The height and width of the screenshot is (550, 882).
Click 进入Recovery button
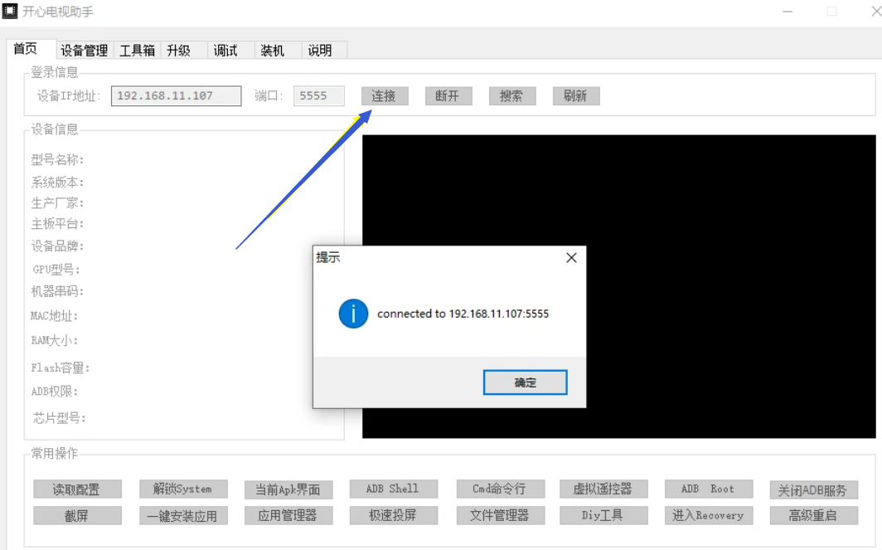pos(709,516)
